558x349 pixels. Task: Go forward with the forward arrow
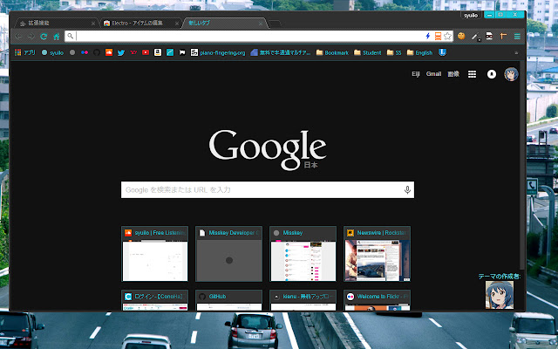point(31,37)
